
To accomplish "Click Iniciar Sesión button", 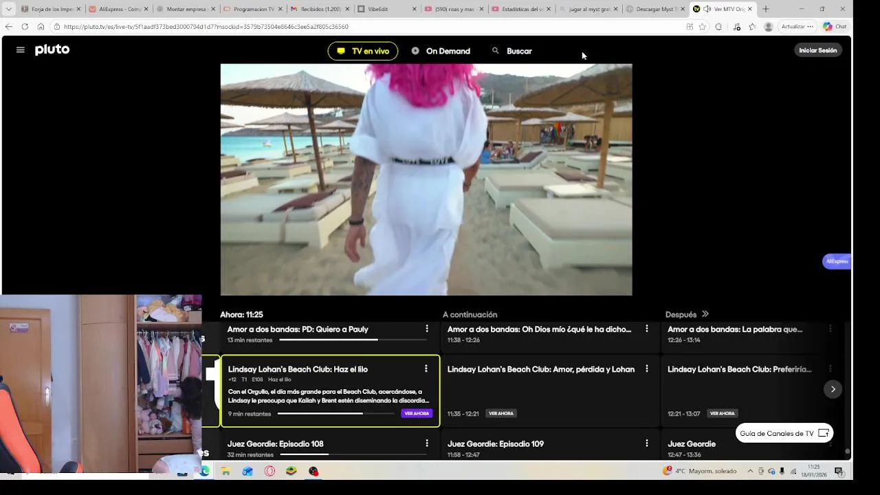I will [x=818, y=50].
